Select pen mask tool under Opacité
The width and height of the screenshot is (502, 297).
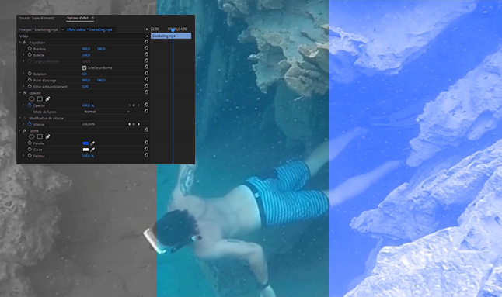pyautogui.click(x=47, y=99)
